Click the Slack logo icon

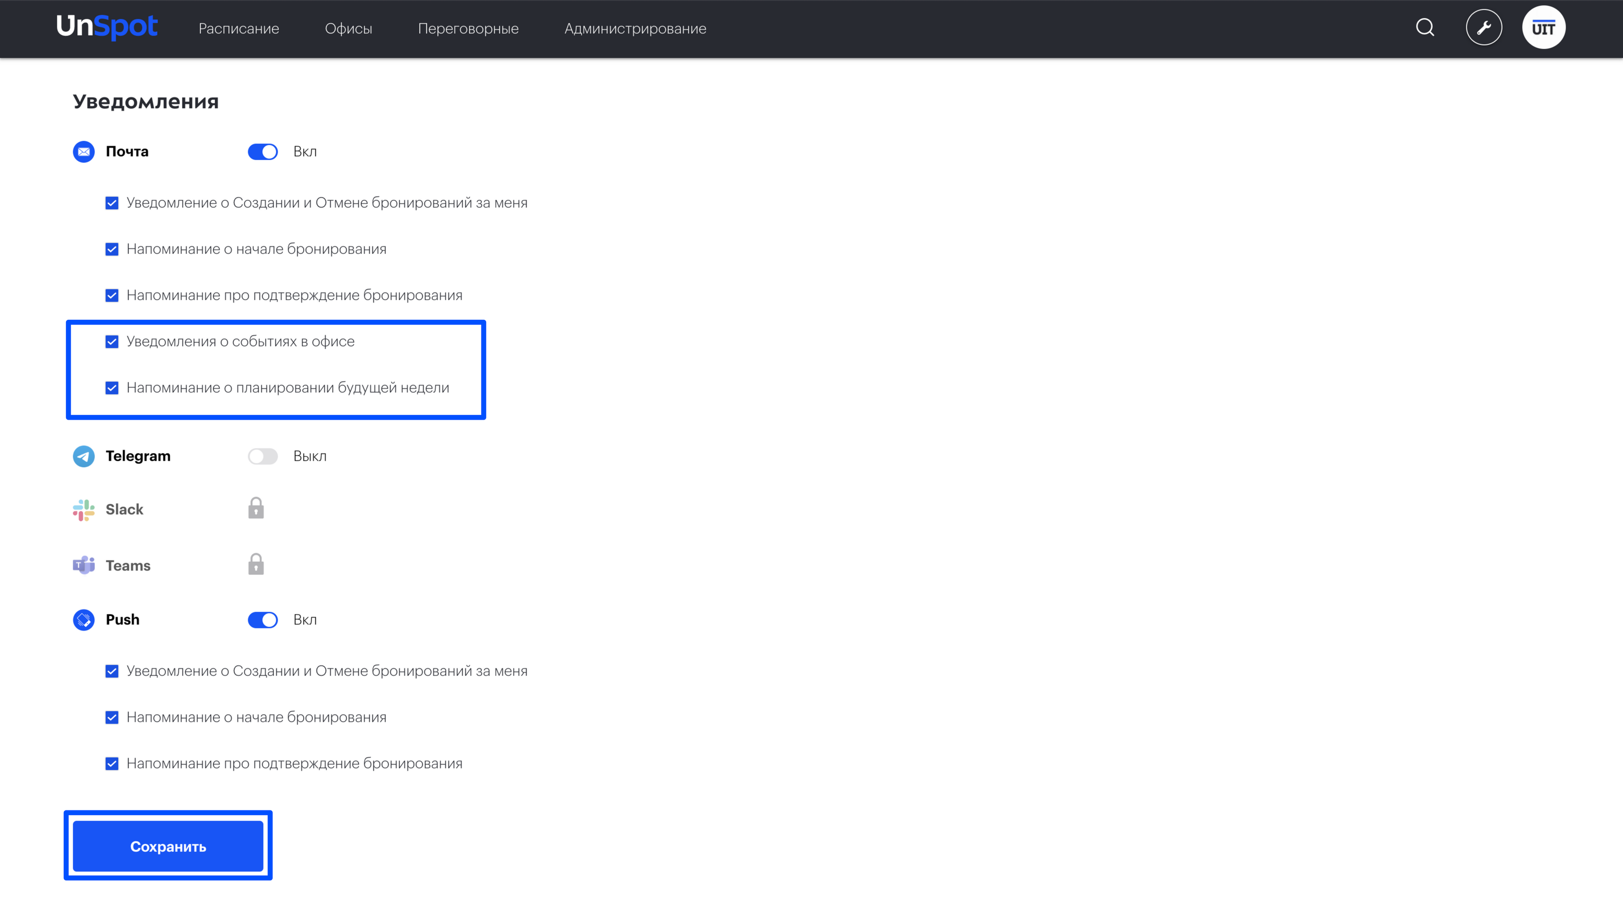(84, 510)
